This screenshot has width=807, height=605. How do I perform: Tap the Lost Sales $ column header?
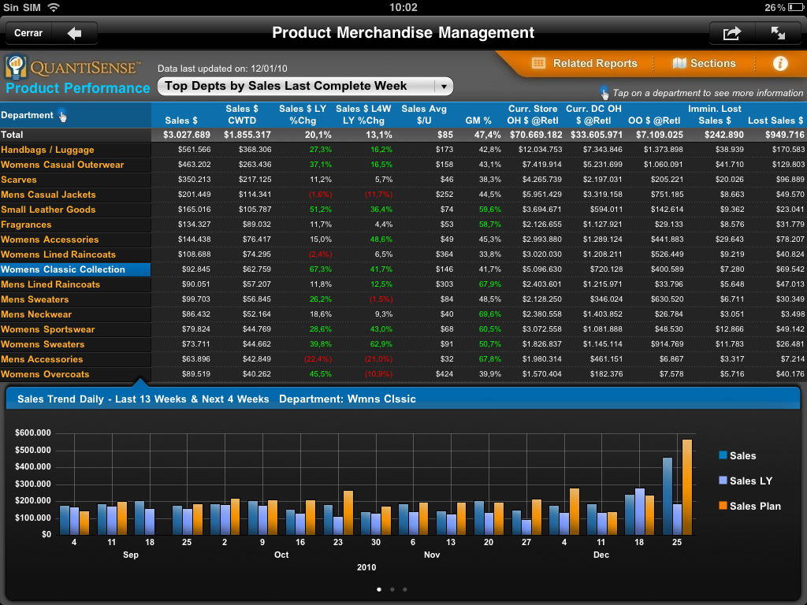[x=775, y=121]
